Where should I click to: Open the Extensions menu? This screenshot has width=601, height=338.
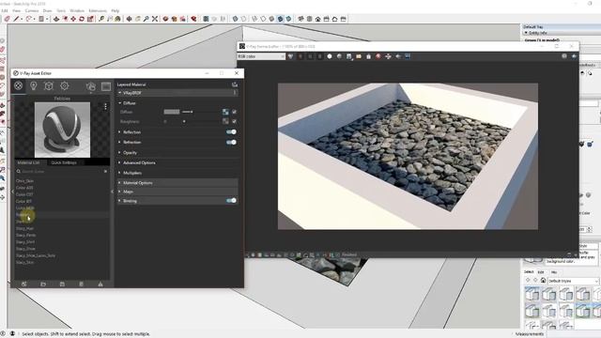98,10
